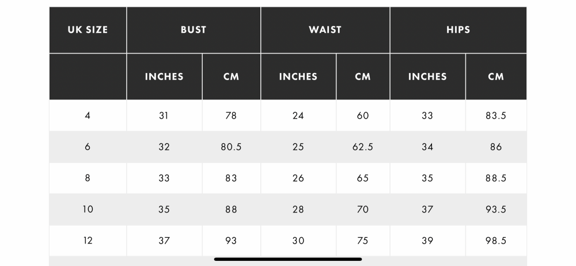Click the 31 bust inches cell
The width and height of the screenshot is (576, 266).
click(164, 116)
